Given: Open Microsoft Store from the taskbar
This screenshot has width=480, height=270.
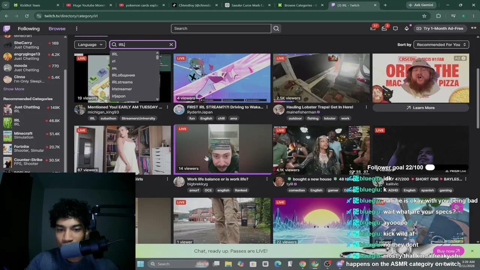Looking at the screenshot, I should point(253,264).
